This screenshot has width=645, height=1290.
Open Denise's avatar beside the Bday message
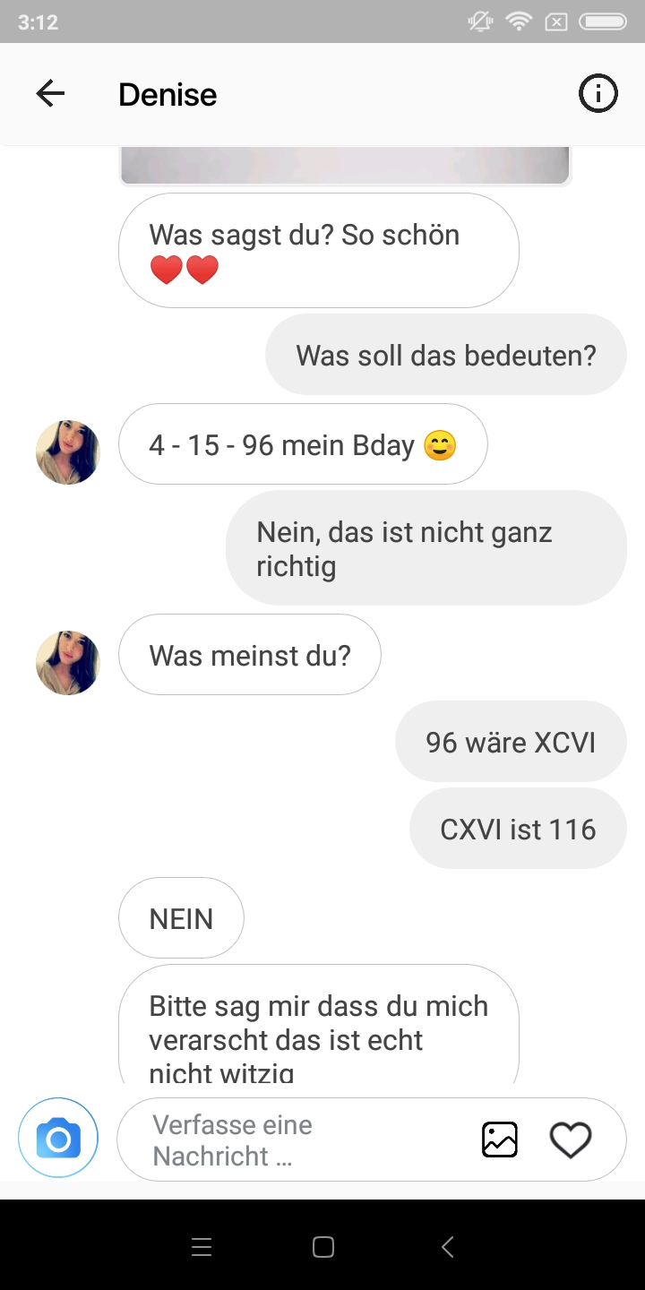(x=68, y=452)
